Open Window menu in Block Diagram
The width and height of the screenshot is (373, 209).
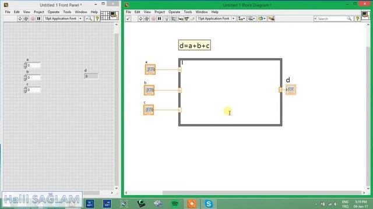click(x=202, y=12)
